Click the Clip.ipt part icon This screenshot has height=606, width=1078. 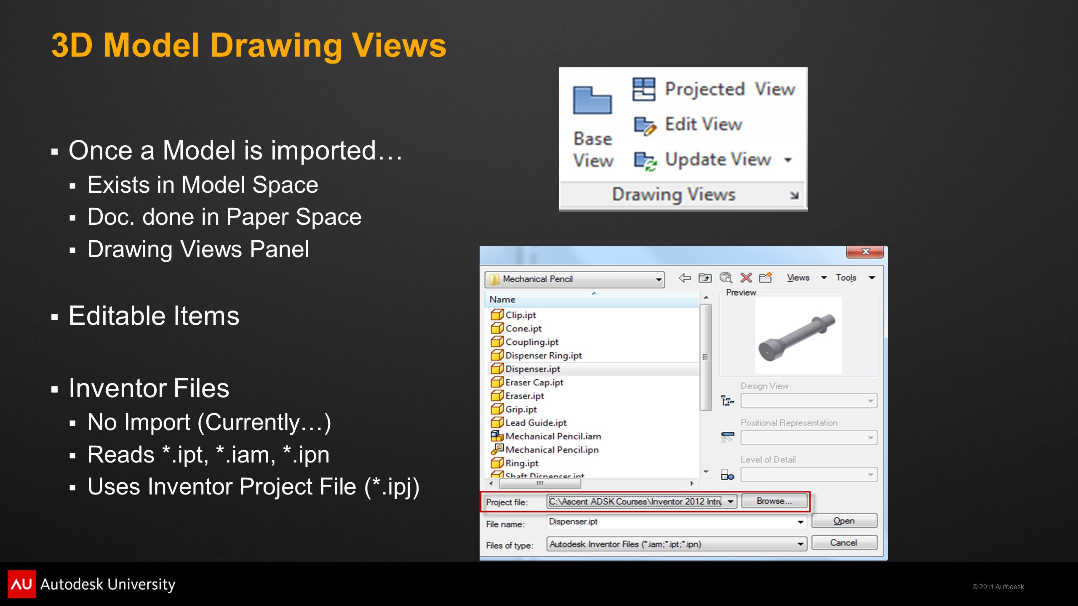coord(497,314)
